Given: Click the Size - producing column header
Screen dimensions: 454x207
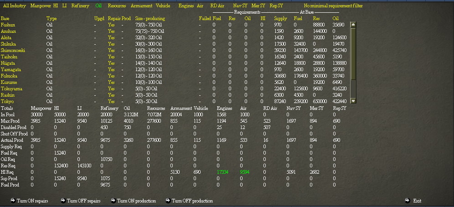Looking at the screenshot, I should (150, 19).
